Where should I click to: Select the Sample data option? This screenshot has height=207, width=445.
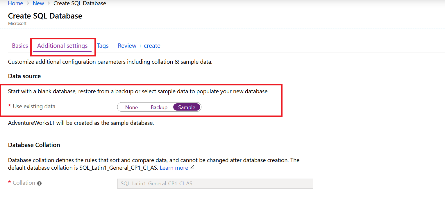pyautogui.click(x=187, y=107)
